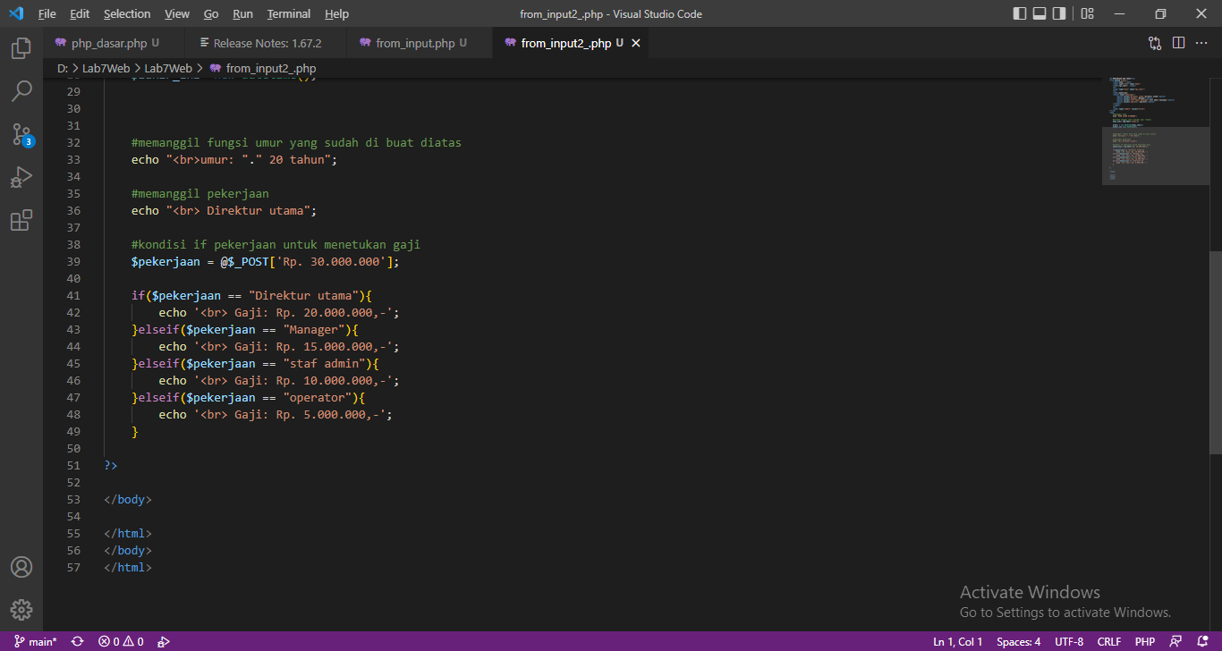Toggle the primary side bar layout
The image size is (1222, 651).
point(1020,13)
